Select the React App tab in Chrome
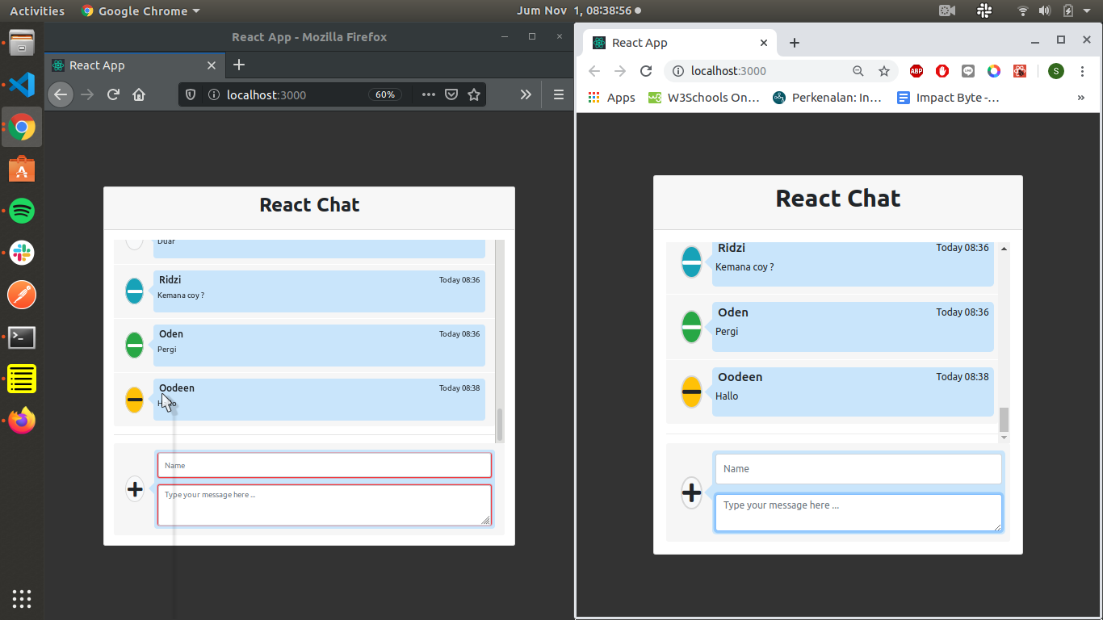 point(674,43)
